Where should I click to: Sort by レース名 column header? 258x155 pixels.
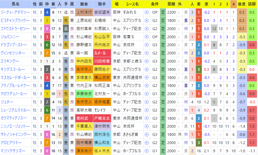click(133, 4)
